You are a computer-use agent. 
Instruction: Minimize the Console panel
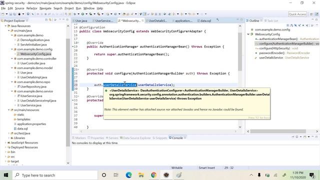tap(312, 136)
